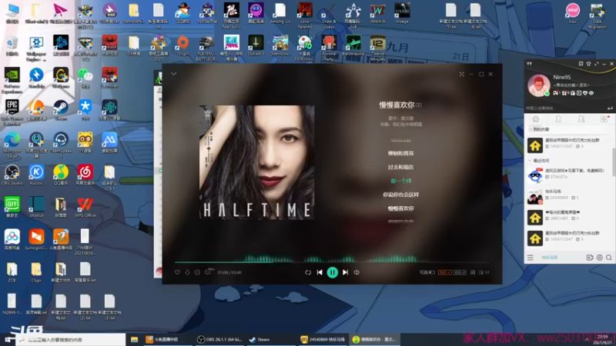This screenshot has width=616, height=346.
Task: Open QQ音乐 desktop icon
Action: [61, 175]
